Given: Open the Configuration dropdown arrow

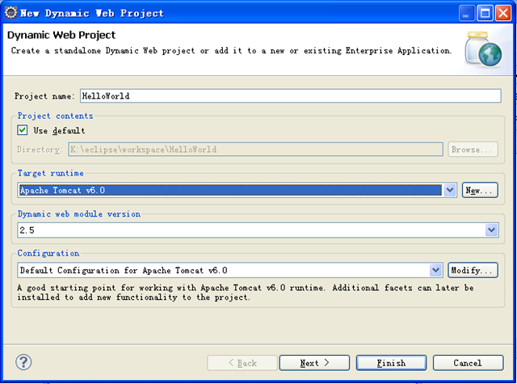Looking at the screenshot, I should (435, 270).
